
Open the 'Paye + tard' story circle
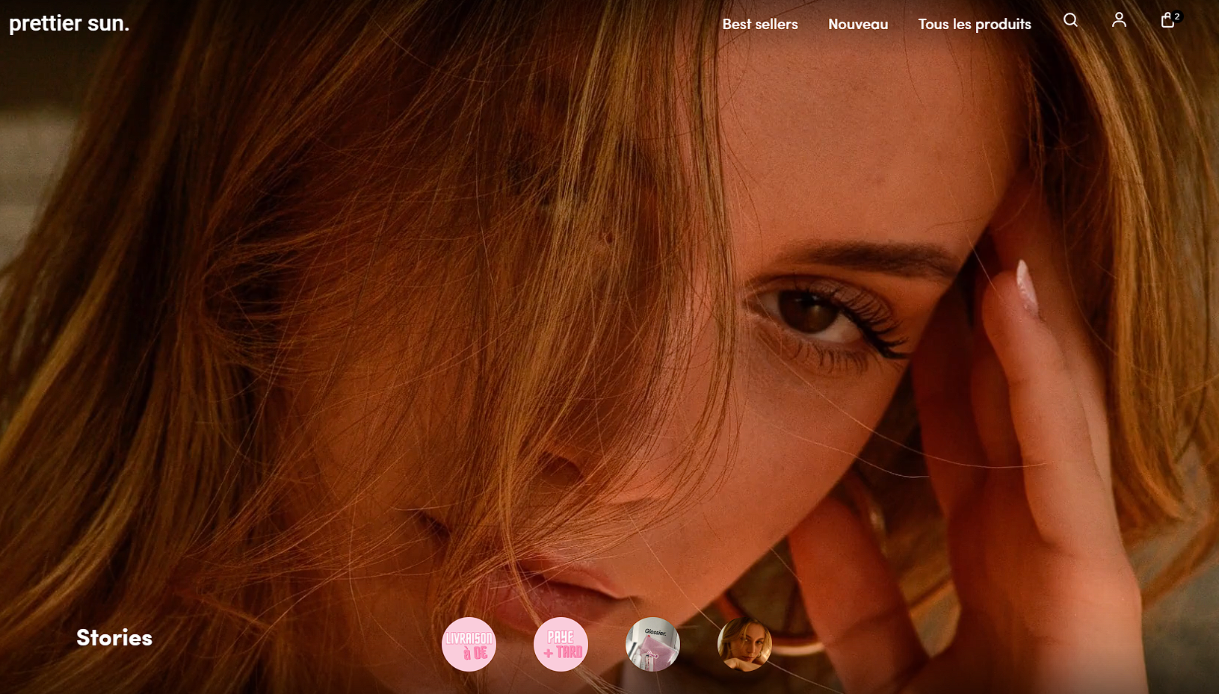tap(561, 644)
